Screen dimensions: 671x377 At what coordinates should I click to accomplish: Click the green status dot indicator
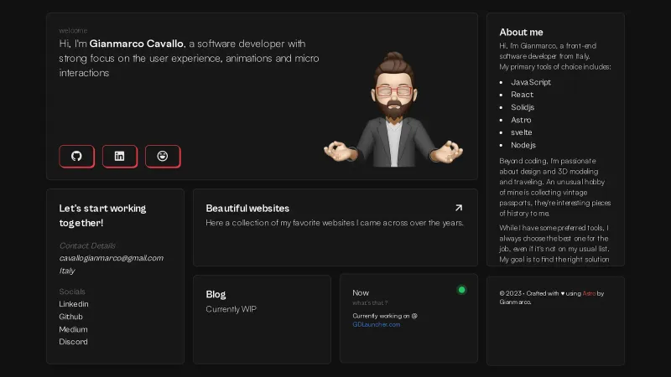(x=461, y=290)
